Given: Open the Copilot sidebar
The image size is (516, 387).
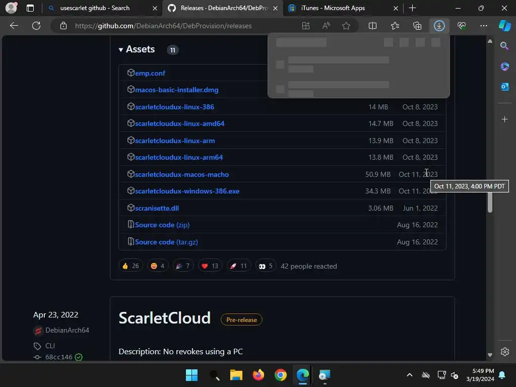Looking at the screenshot, I should 505,26.
